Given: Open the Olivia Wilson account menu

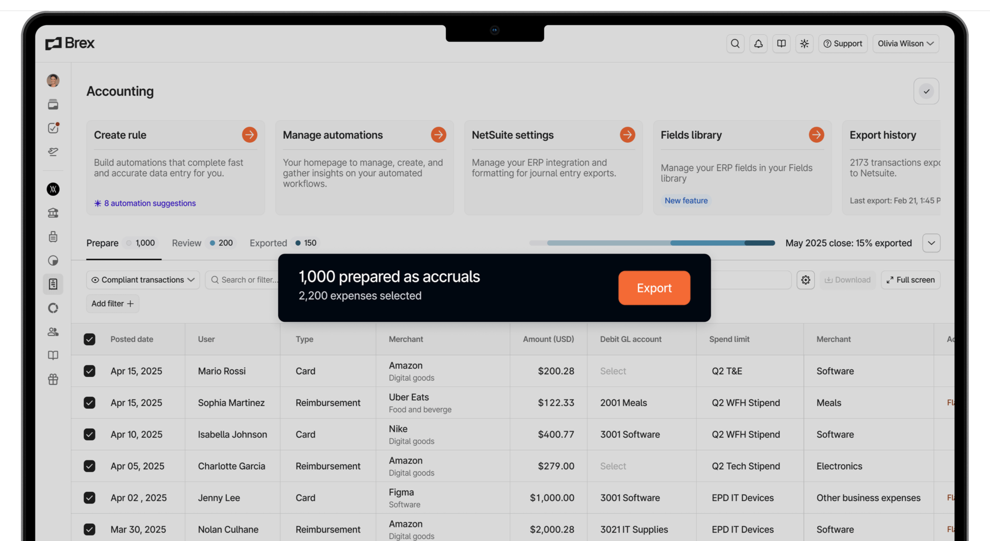Looking at the screenshot, I should (x=905, y=43).
